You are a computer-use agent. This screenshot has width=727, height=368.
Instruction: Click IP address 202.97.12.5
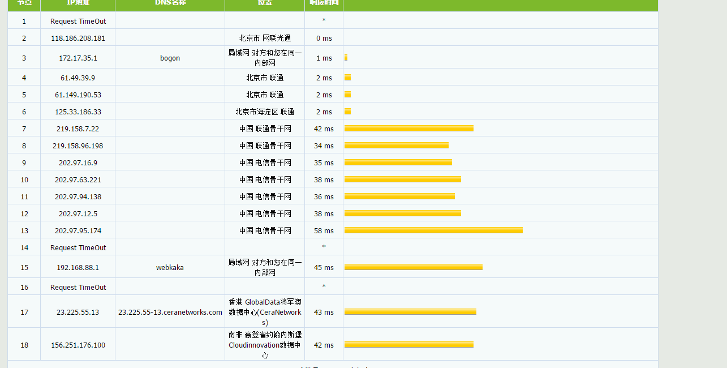point(78,213)
